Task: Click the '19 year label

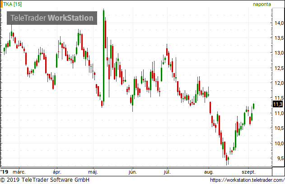Action: pyautogui.click(x=5, y=172)
